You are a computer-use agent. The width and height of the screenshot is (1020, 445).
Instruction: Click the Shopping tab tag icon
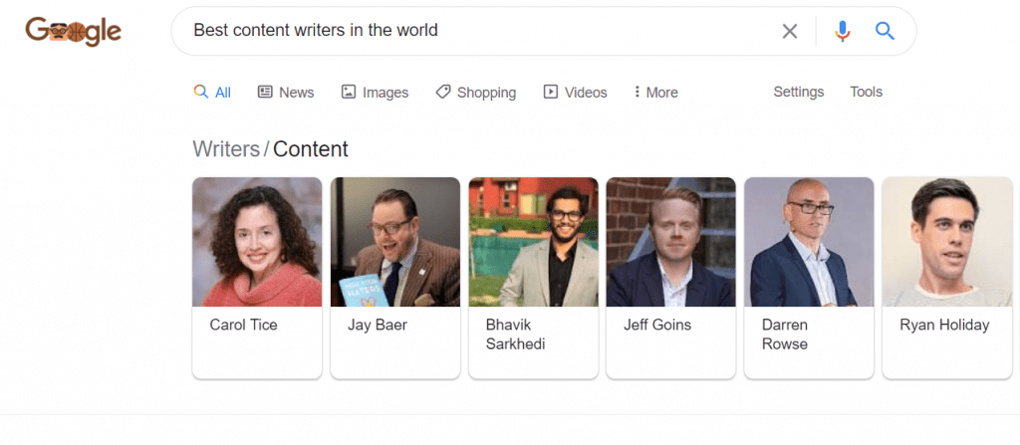coord(443,92)
